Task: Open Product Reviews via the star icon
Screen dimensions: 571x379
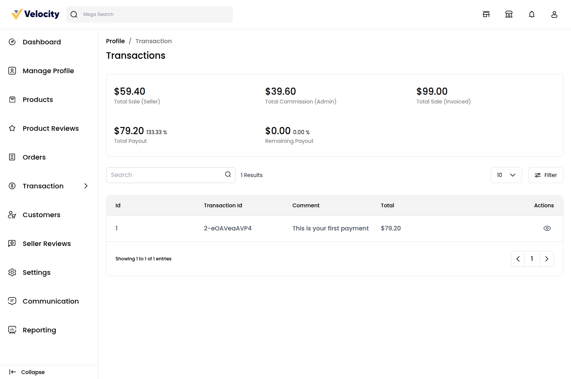Action: [x=12, y=128]
